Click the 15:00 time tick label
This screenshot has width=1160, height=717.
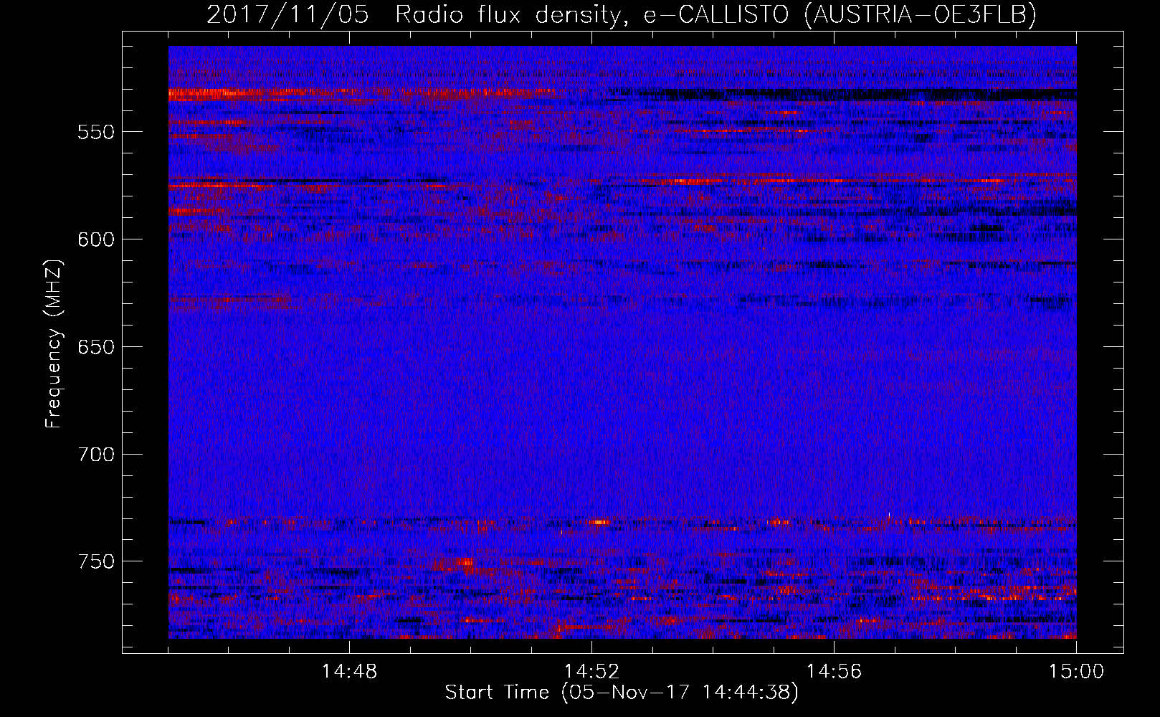point(1076,672)
